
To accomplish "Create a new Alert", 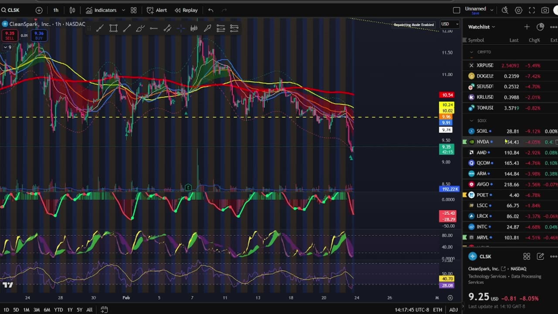I will click(x=157, y=10).
